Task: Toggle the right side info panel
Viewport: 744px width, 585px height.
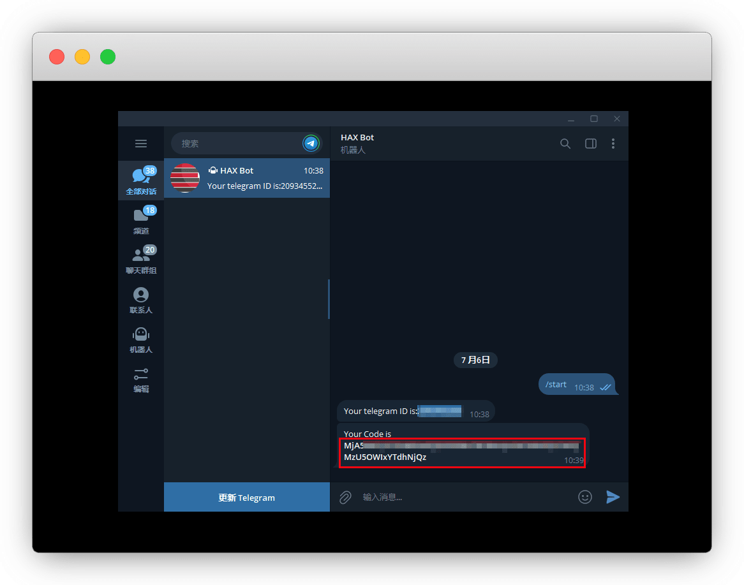Action: [x=590, y=144]
